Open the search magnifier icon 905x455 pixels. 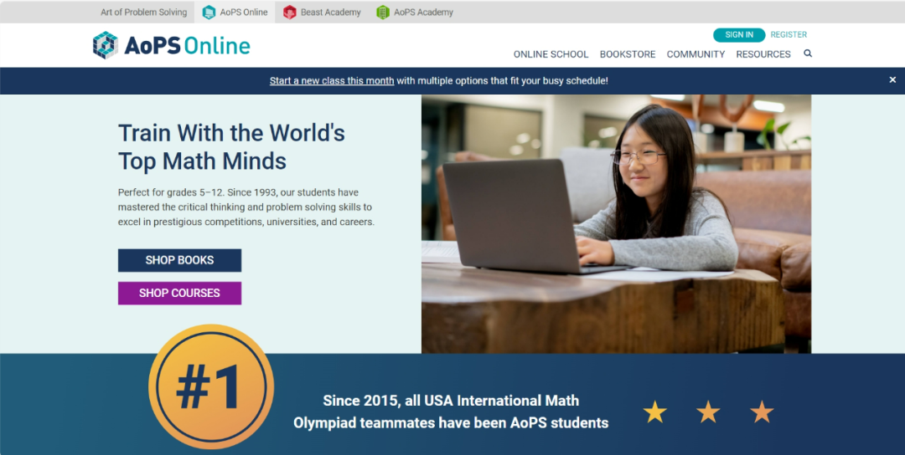click(x=808, y=54)
